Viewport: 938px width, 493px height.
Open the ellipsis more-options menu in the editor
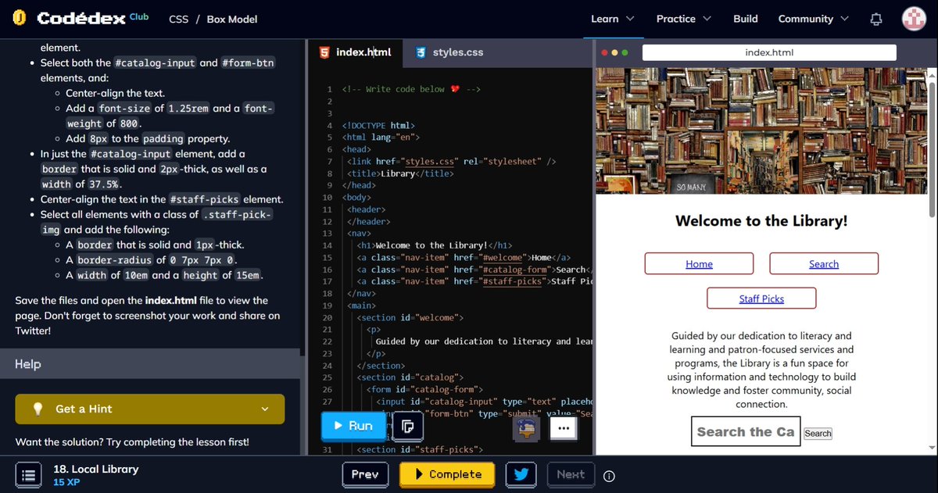[x=563, y=427]
